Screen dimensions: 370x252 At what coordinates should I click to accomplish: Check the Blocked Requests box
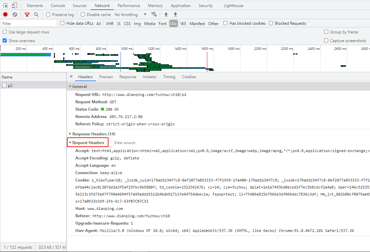click(271, 23)
